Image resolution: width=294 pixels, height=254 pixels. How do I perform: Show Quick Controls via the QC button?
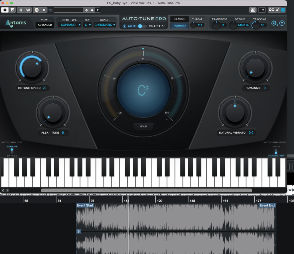tap(271, 10)
